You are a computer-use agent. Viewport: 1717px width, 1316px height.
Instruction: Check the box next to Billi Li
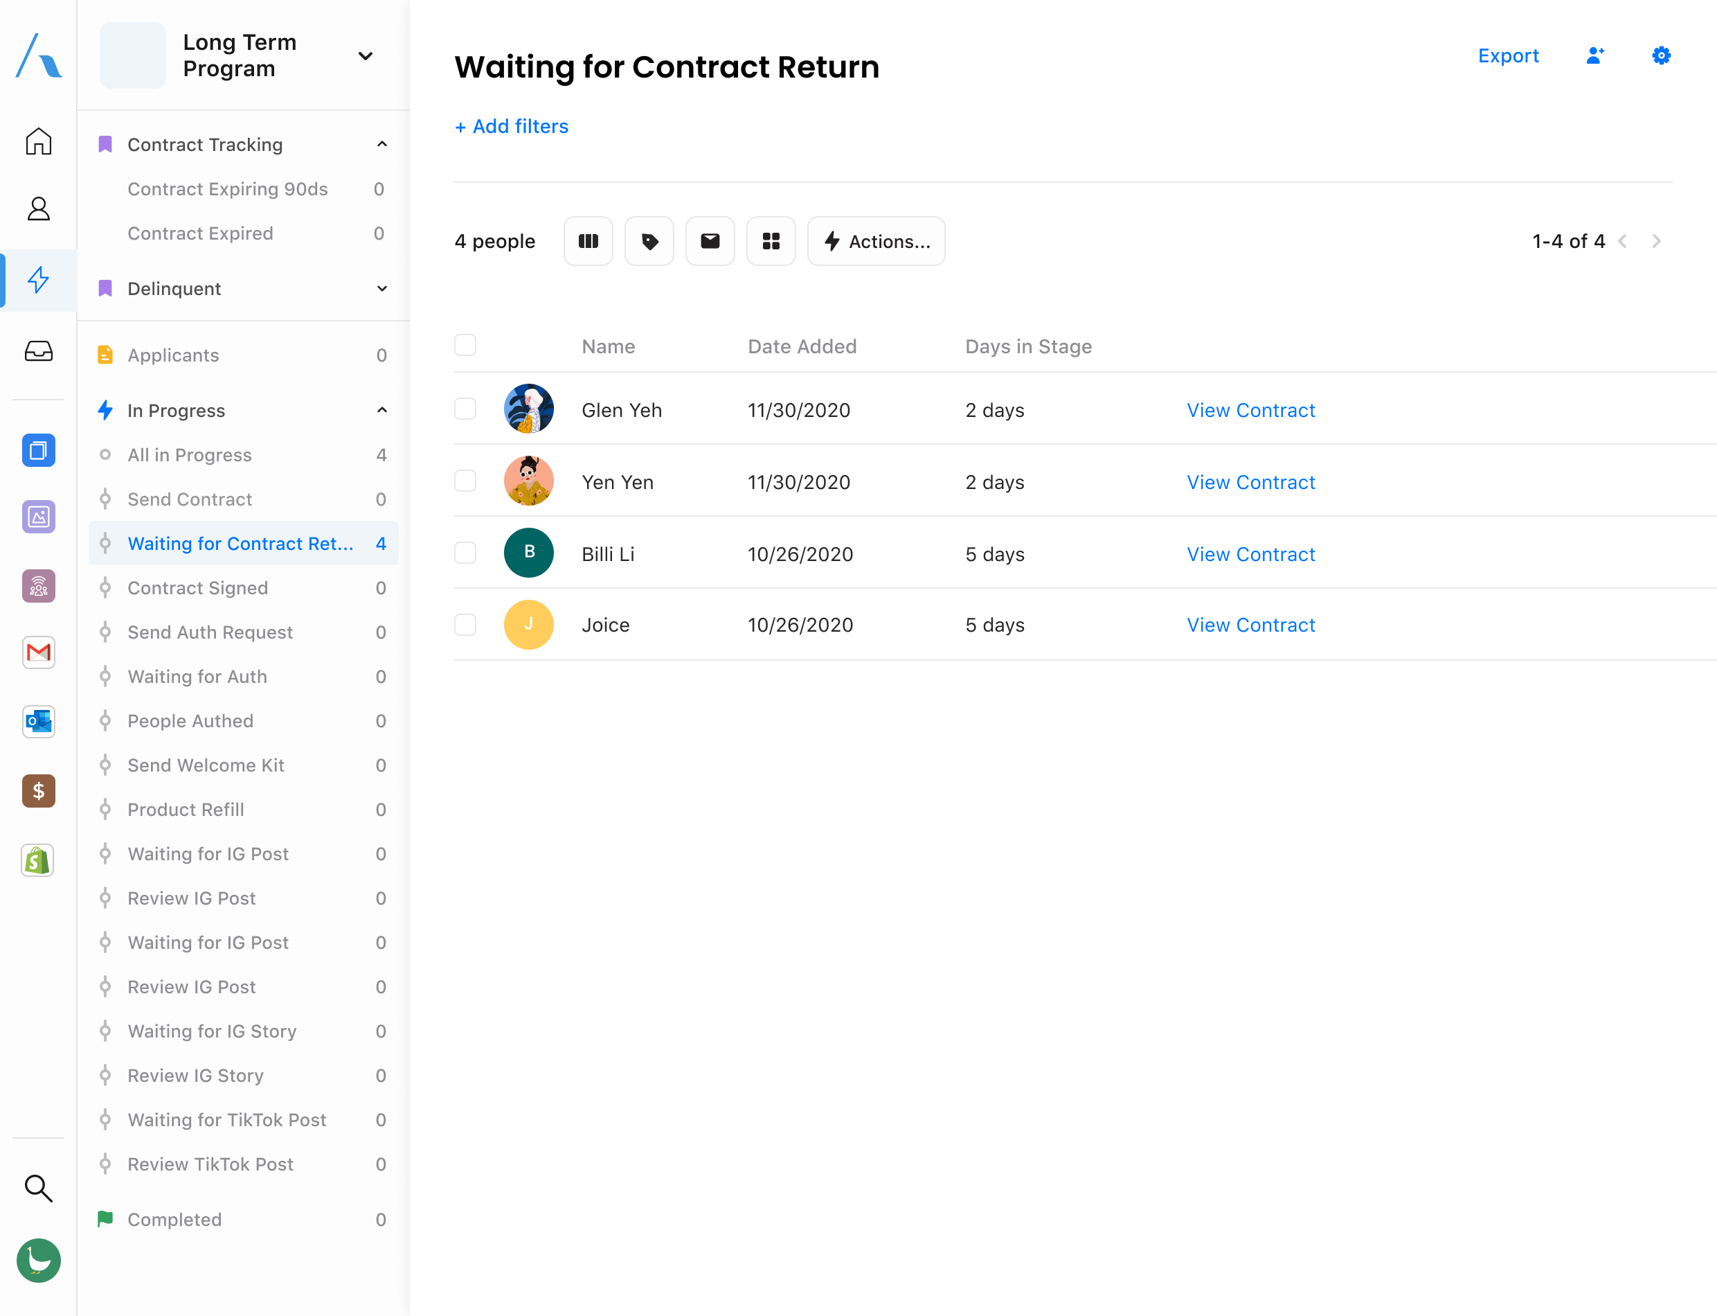tap(465, 553)
